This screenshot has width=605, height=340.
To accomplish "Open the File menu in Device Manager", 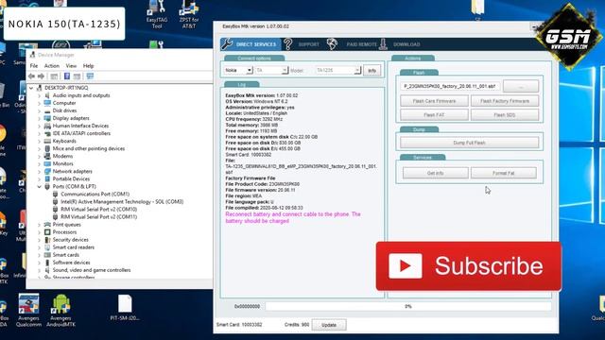I will click(x=34, y=66).
